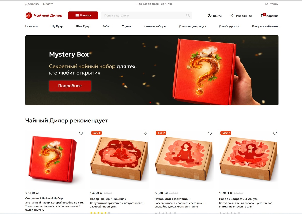Open the Избранное heart icon in header
This screenshot has width=302, height=214.
tap(233, 16)
